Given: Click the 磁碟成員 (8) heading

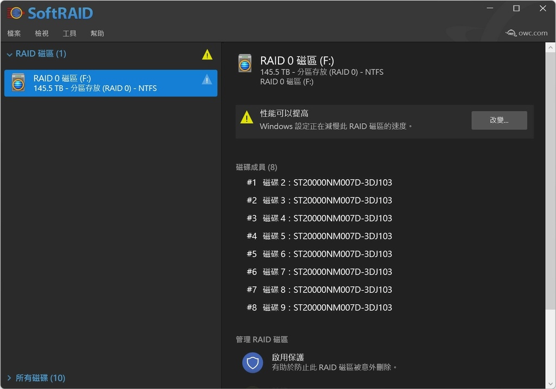Looking at the screenshot, I should click(256, 167).
